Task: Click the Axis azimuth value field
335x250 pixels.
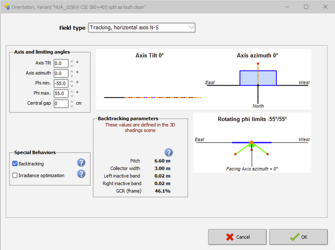Action: tap(61, 73)
